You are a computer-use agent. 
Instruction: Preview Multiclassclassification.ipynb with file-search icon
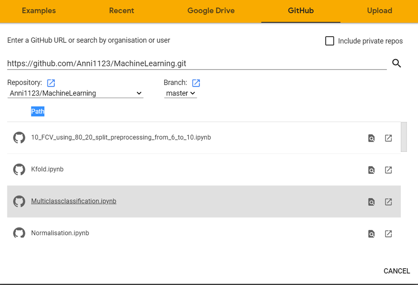(371, 202)
